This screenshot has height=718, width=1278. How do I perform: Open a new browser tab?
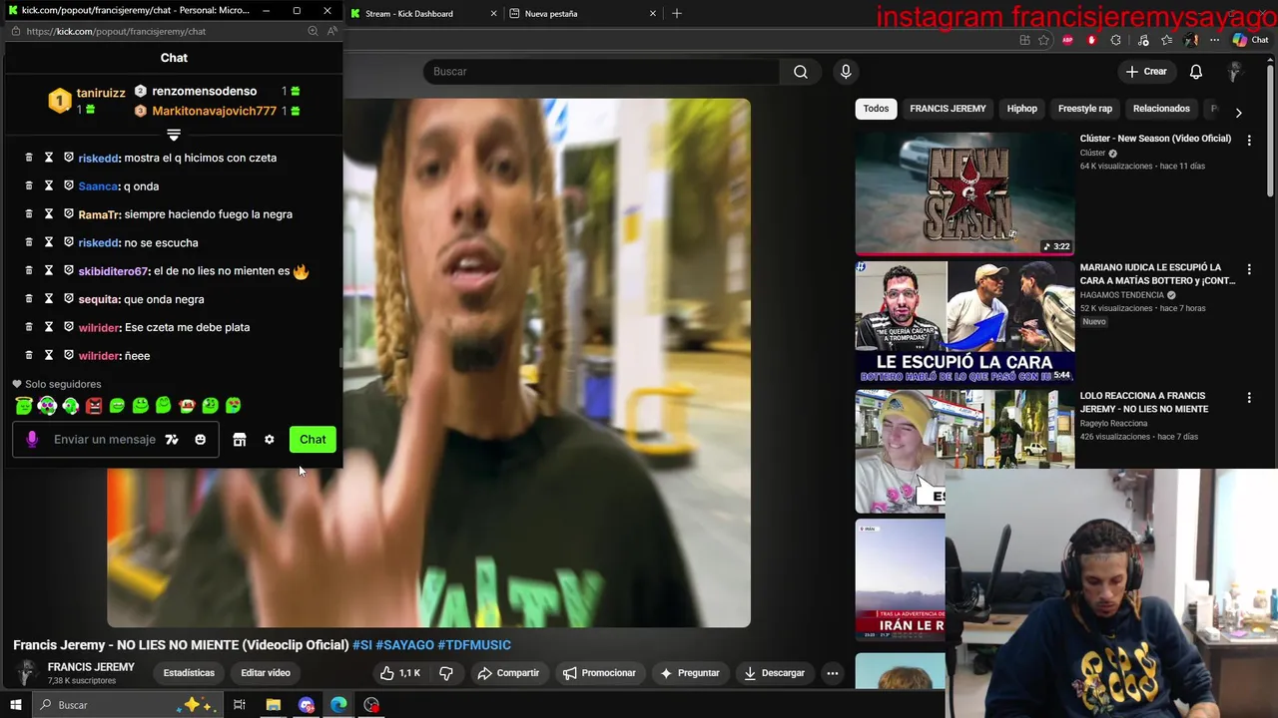pos(677,14)
